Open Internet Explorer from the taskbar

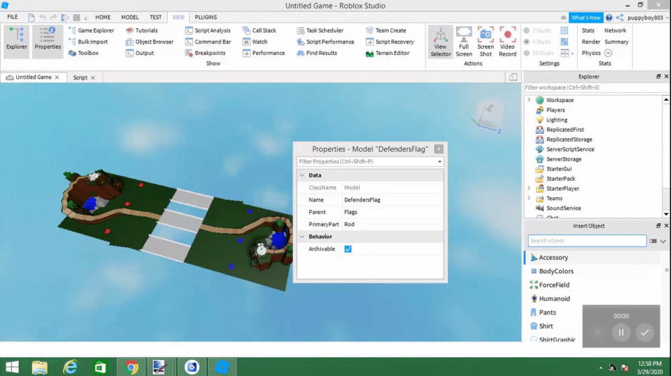click(70, 367)
